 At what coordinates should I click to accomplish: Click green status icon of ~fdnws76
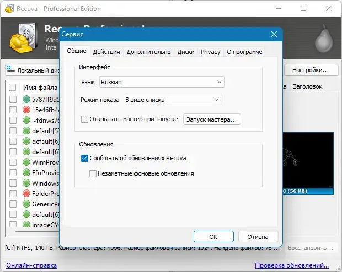(x=26, y=120)
